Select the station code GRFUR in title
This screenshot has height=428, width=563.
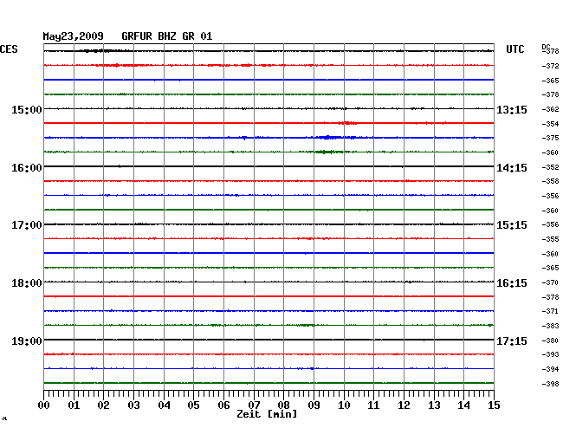[137, 36]
